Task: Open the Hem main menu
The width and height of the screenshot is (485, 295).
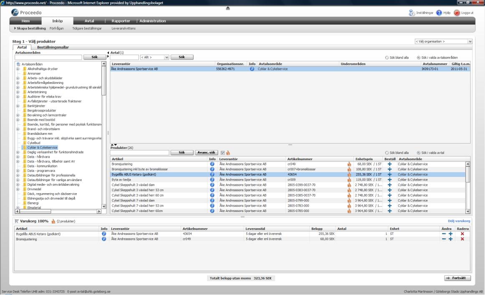Action: (x=25, y=21)
